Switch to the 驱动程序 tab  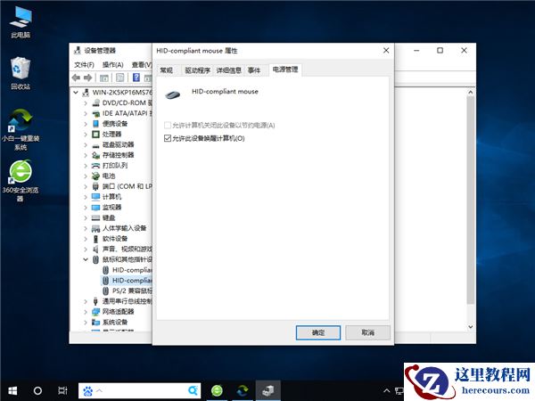[197, 70]
